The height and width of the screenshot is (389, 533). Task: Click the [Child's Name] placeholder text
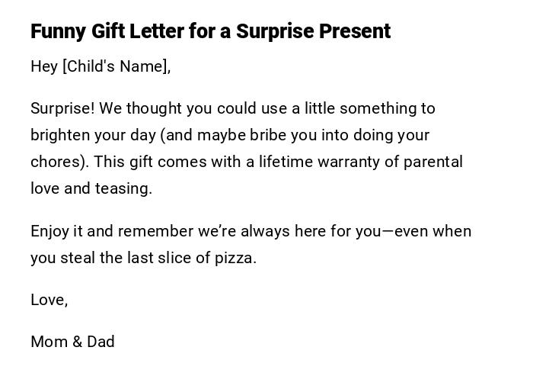coord(116,66)
